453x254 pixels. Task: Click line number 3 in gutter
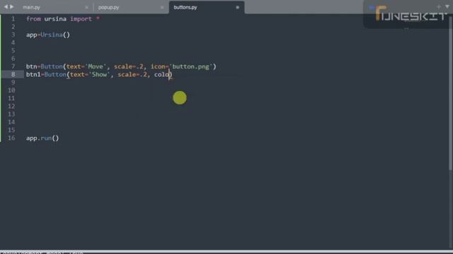pos(13,35)
